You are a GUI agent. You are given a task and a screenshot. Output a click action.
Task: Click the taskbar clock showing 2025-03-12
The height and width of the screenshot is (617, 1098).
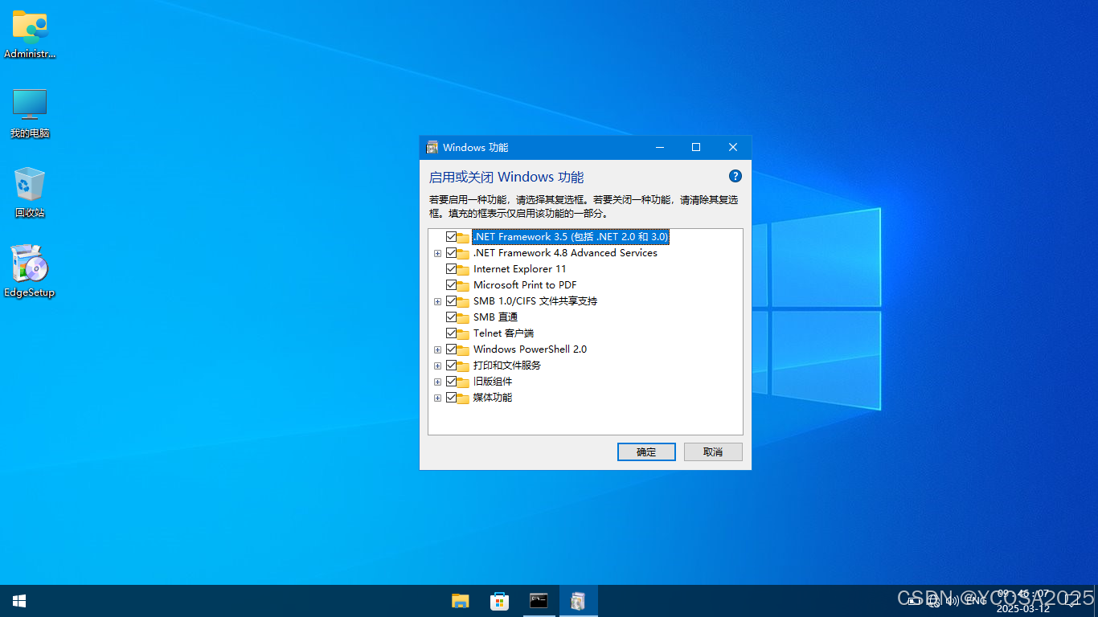[1023, 601]
